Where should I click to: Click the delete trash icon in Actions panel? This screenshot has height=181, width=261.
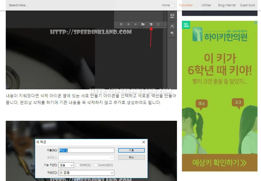158,25
